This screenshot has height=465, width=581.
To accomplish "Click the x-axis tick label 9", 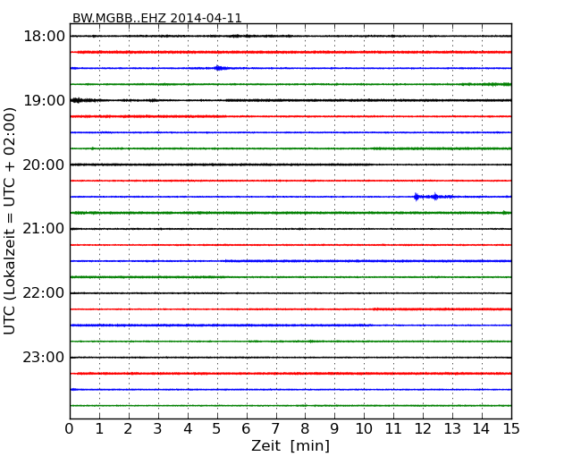I will [334, 428].
